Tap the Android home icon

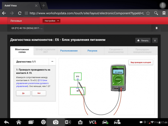coord(19,122)
